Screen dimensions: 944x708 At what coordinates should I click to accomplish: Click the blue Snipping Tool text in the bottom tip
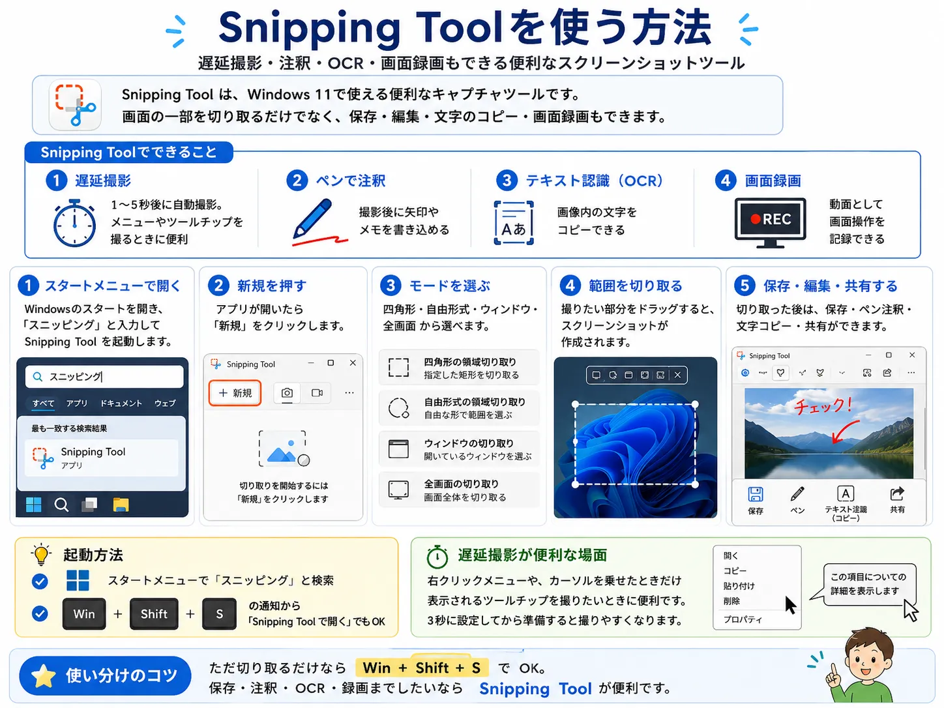(x=535, y=689)
